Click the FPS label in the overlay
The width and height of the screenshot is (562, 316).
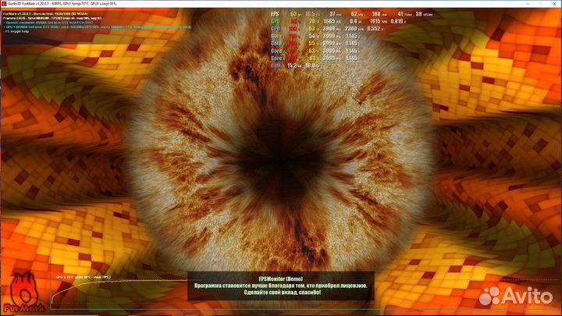(x=275, y=14)
